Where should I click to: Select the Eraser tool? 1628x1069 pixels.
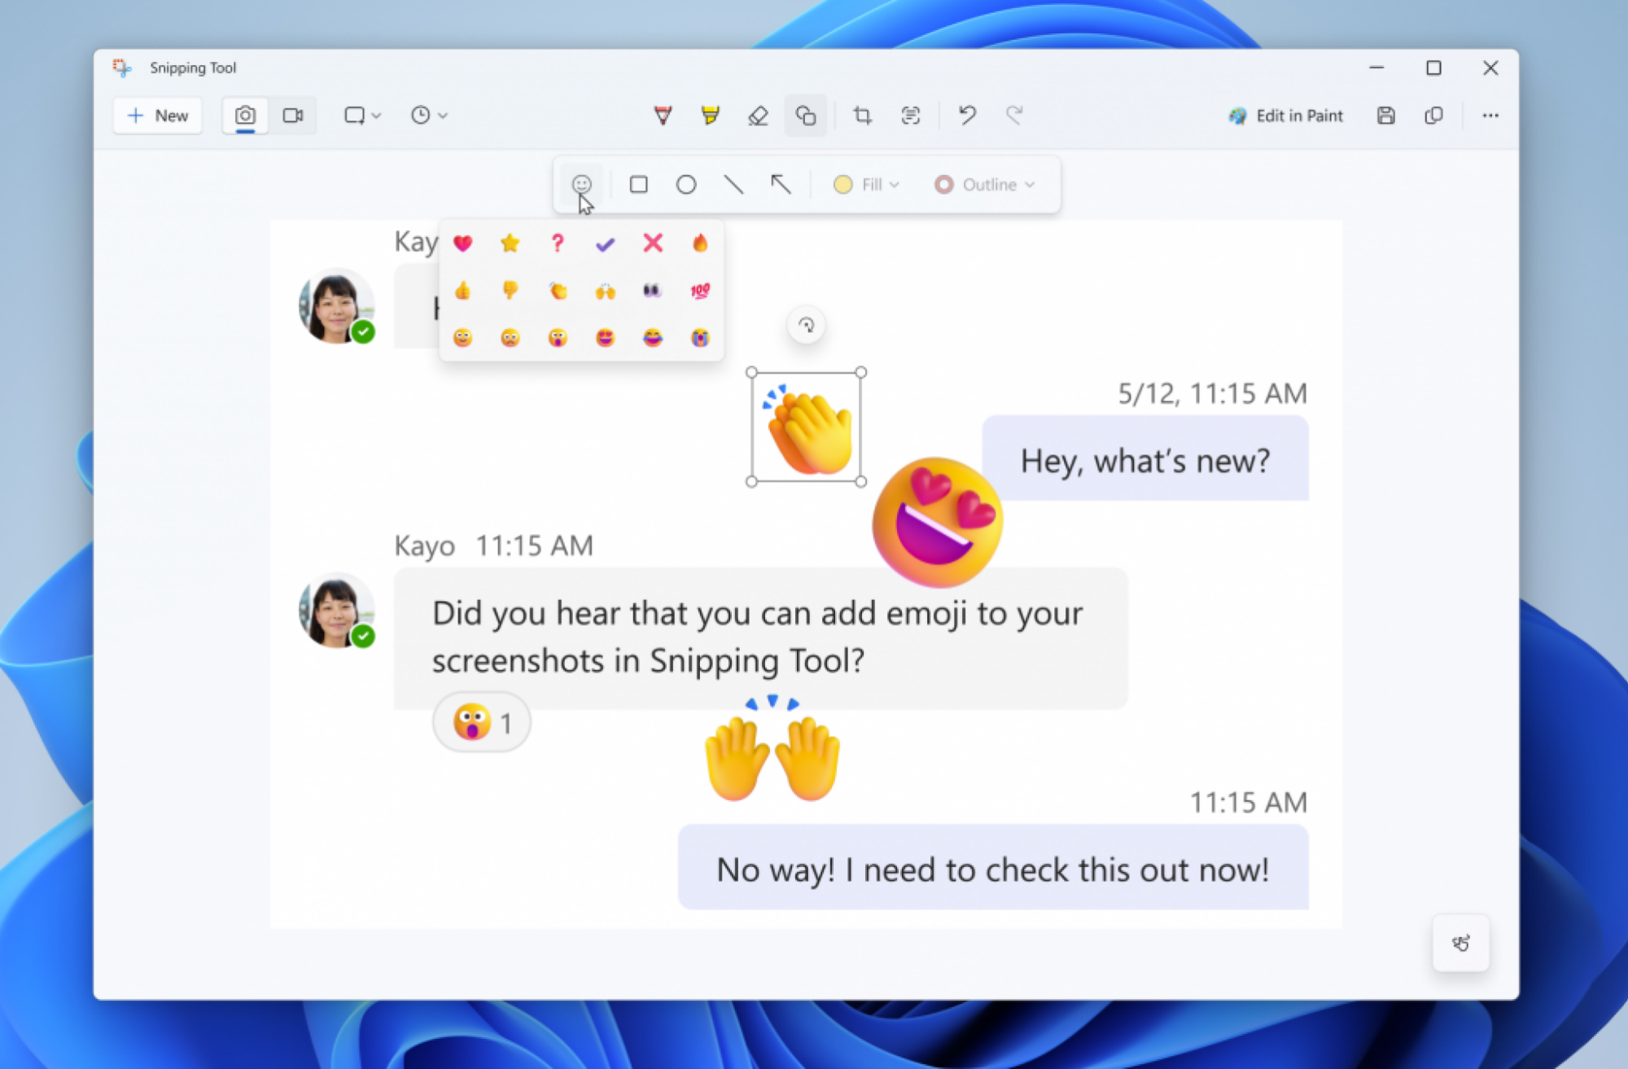tap(757, 115)
